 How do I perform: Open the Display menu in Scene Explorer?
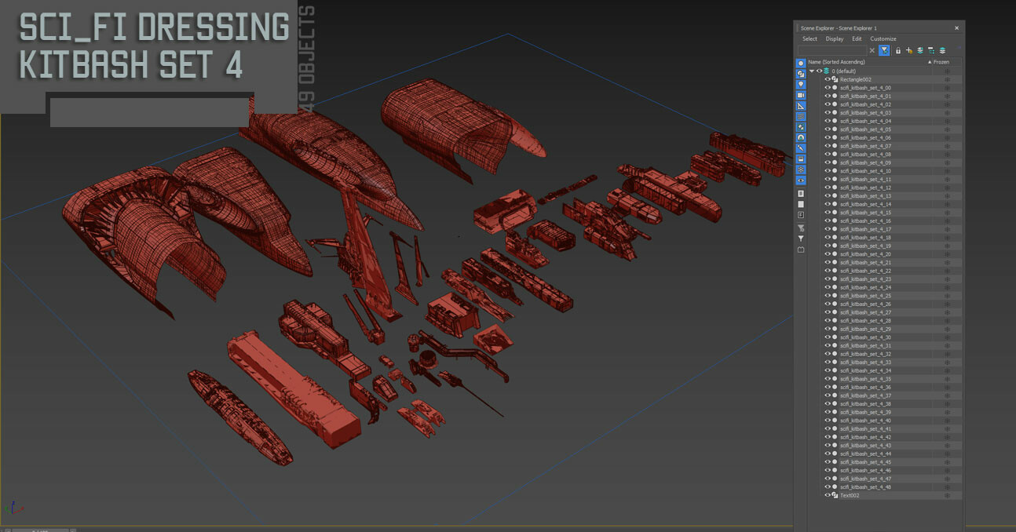pyautogui.click(x=835, y=38)
